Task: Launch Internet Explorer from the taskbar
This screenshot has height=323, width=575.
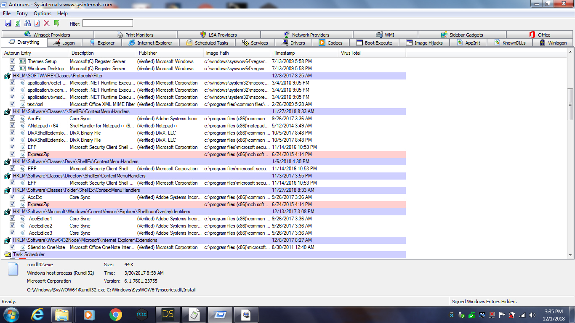Action: click(x=37, y=314)
